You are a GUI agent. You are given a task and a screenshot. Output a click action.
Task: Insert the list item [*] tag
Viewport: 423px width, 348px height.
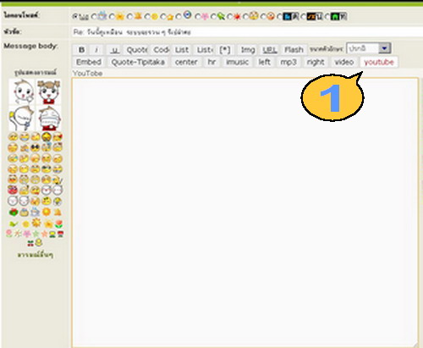click(225, 50)
